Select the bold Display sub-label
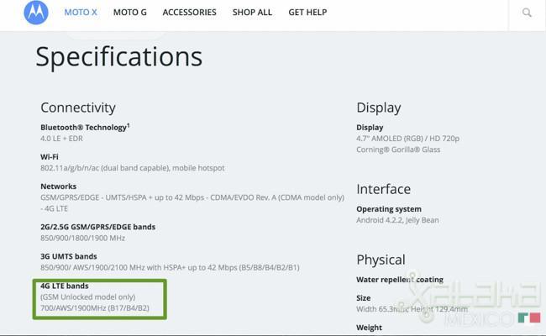 click(x=370, y=128)
